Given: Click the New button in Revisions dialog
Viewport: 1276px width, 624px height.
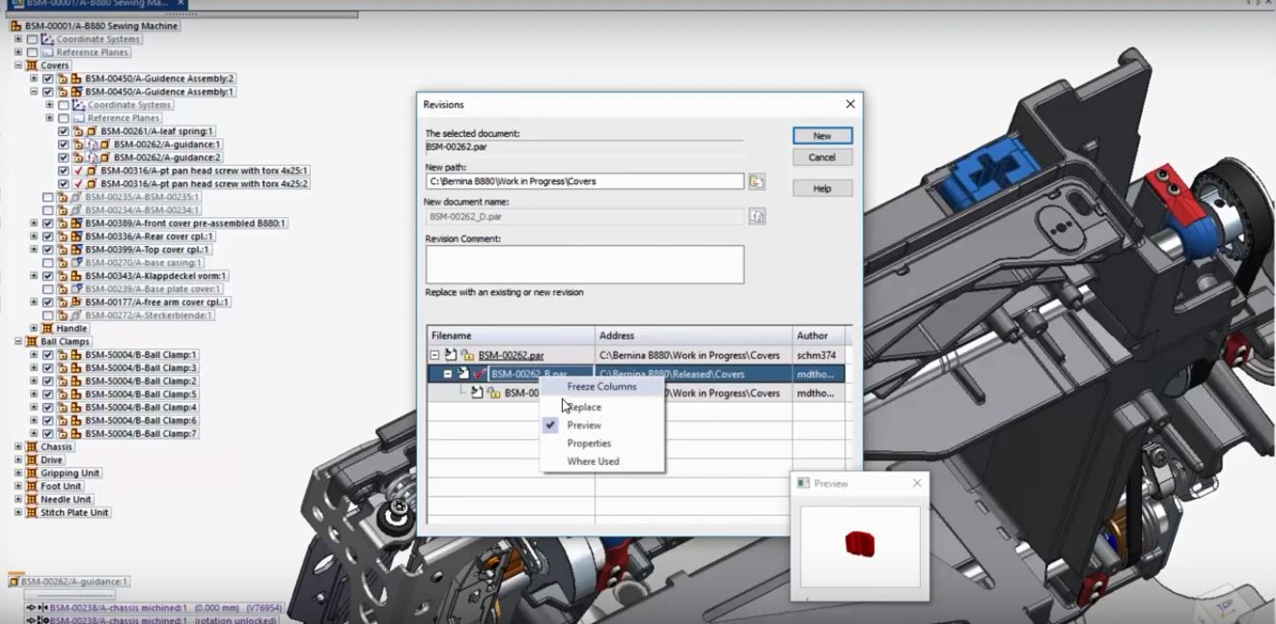Looking at the screenshot, I should (821, 136).
